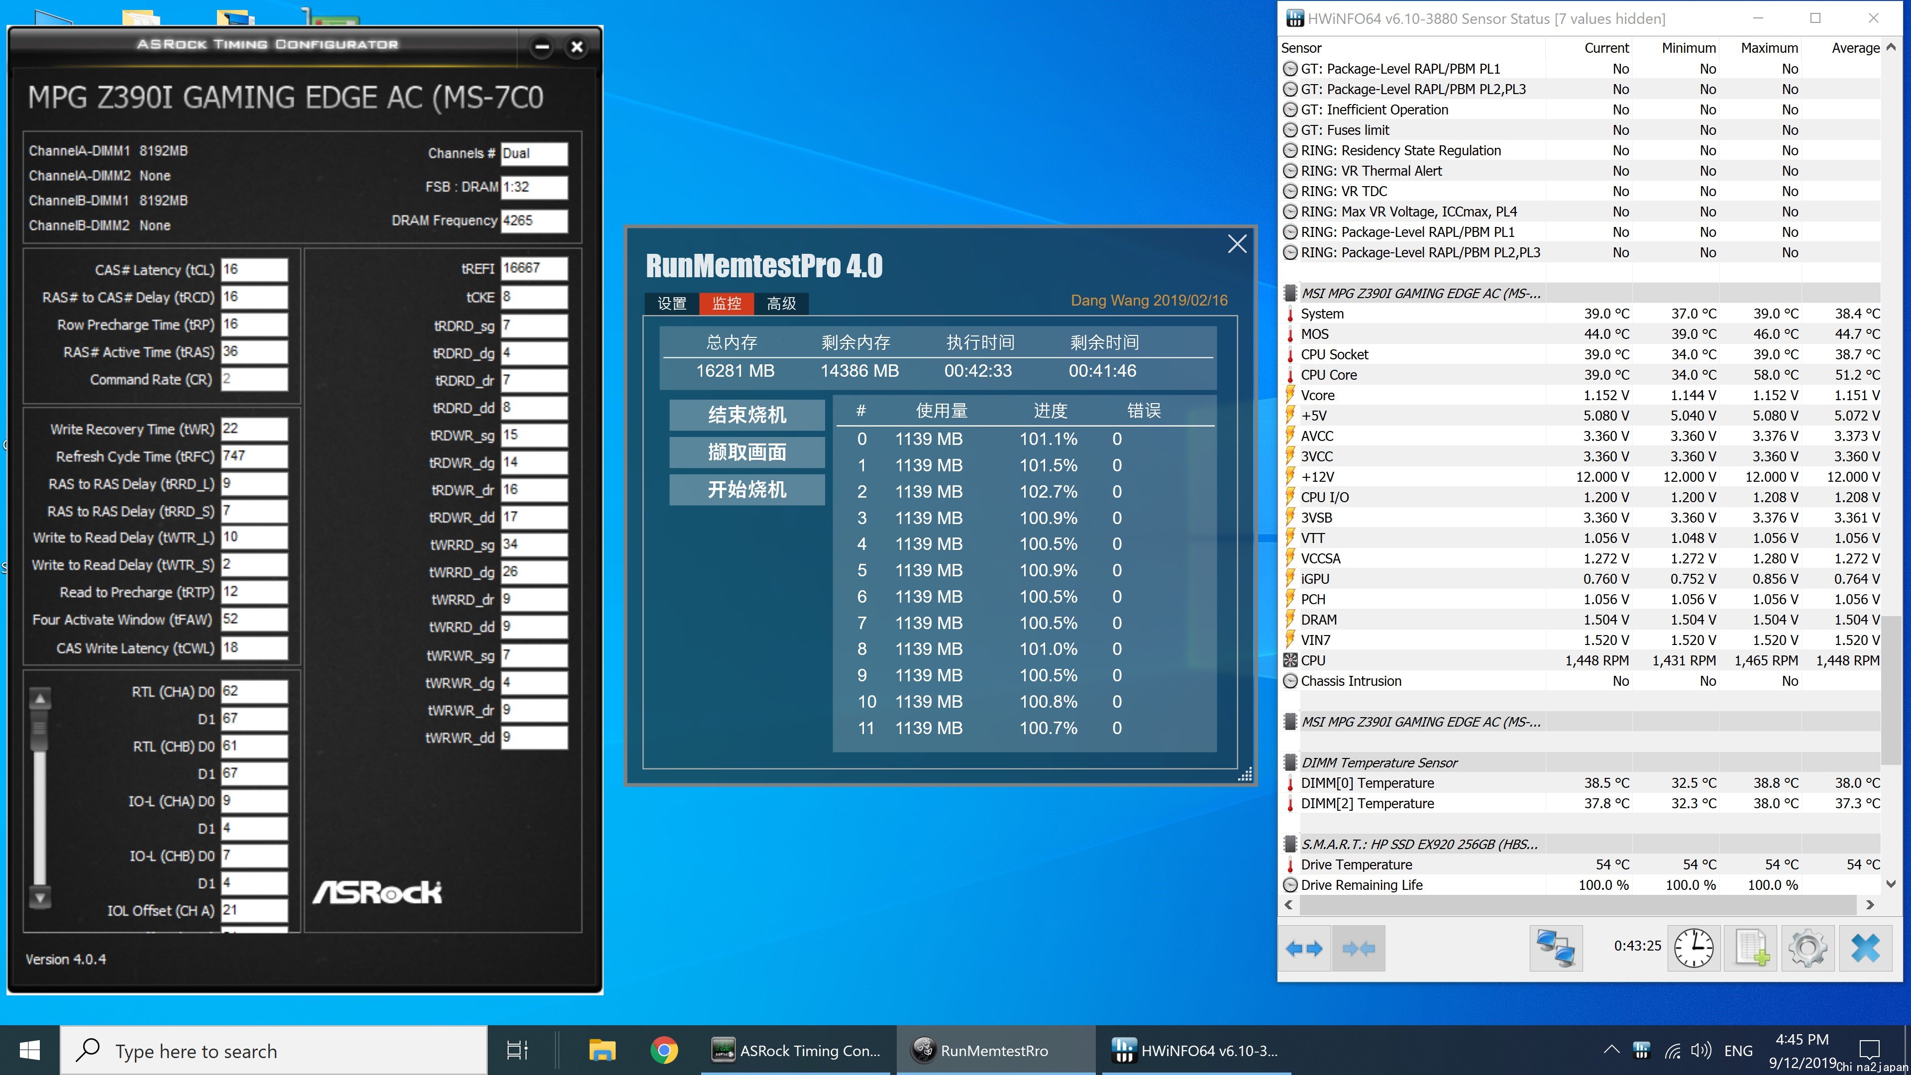1911x1075 pixels.
Task: Click the HWiNFO horizontal scroll right arrow
Action: tap(1870, 905)
